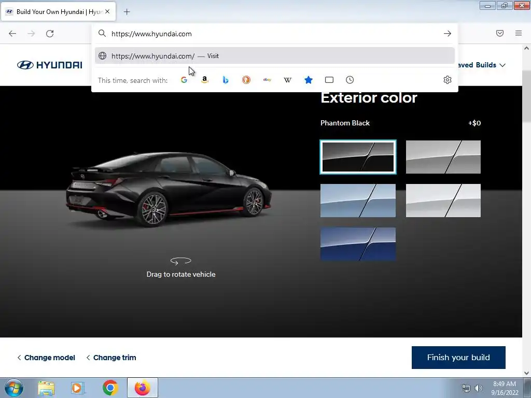This screenshot has height=398, width=531.
Task: Click the address bar URL field
Action: (274, 34)
